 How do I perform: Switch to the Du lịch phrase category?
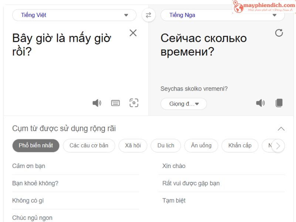pos(165,145)
